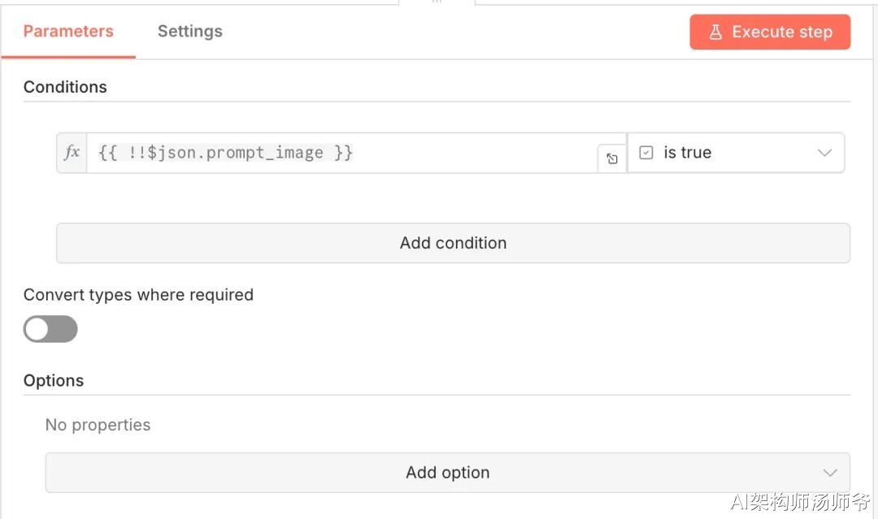Click the Options section heading
Viewport: 878px width, 519px height.
[54, 381]
